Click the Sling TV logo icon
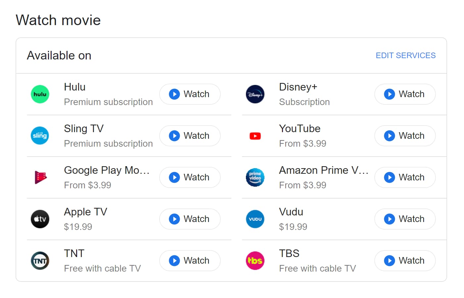 40,136
